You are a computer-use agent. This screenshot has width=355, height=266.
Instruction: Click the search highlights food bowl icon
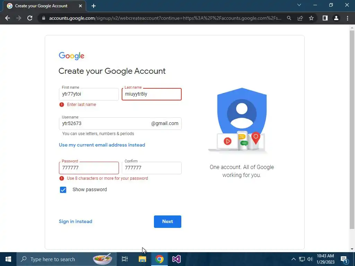point(103,259)
